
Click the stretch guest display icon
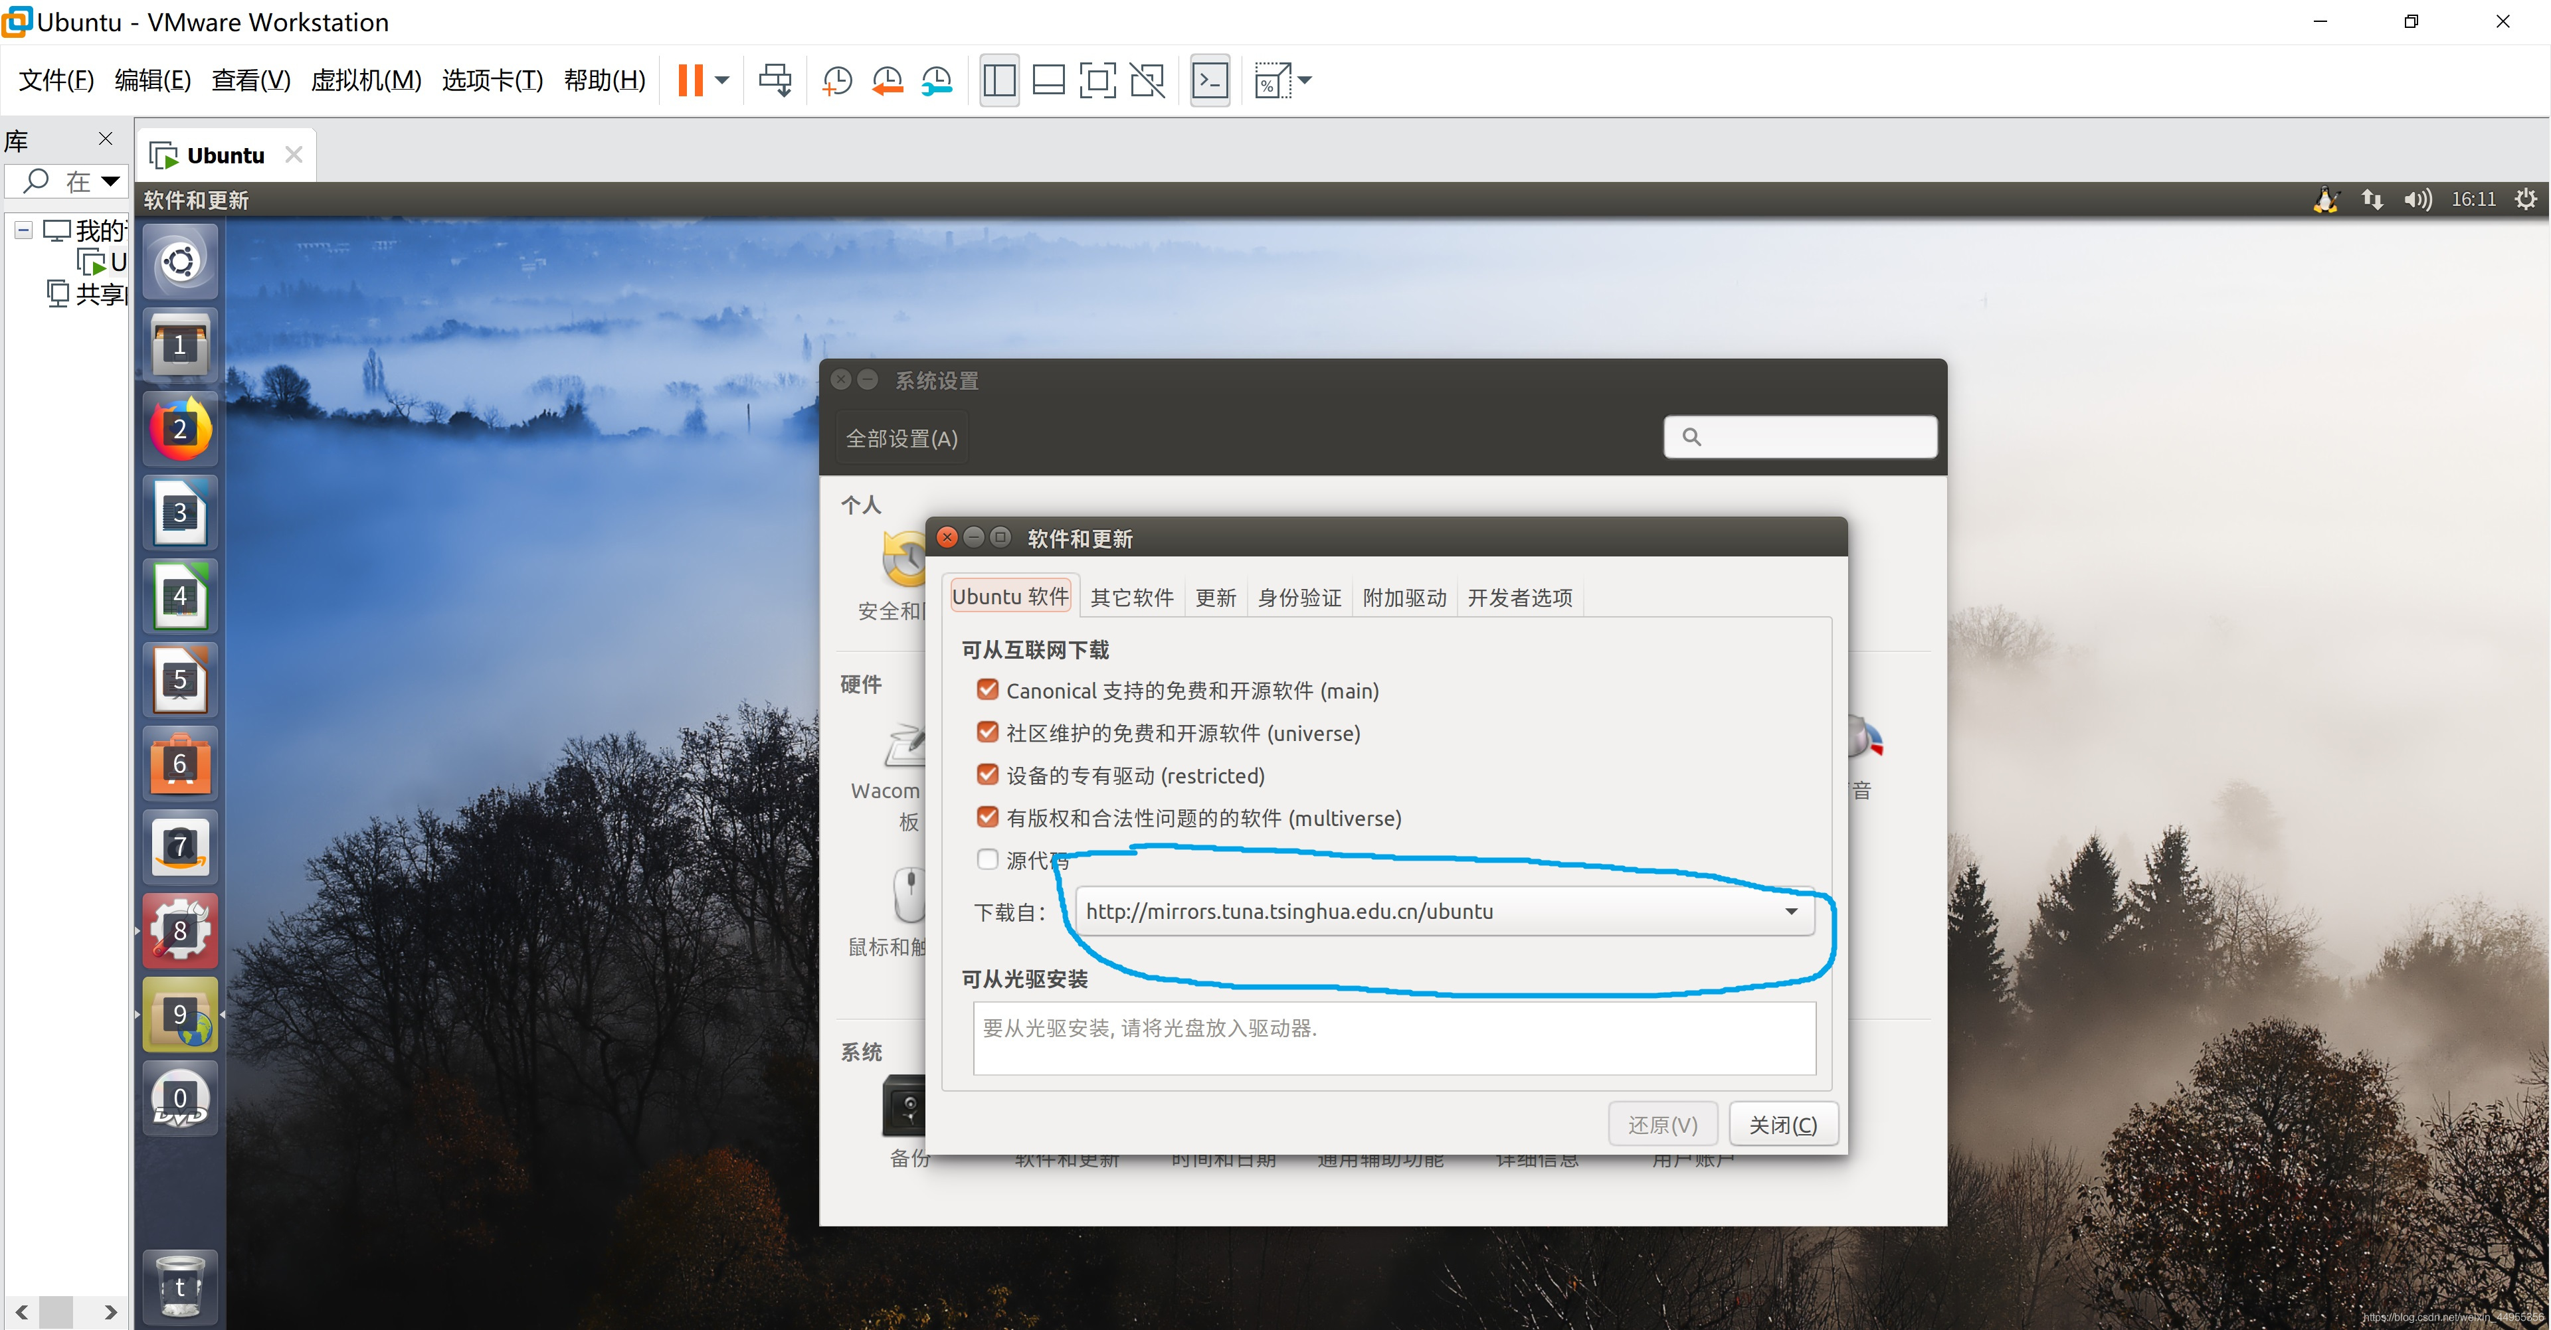tap(1272, 80)
